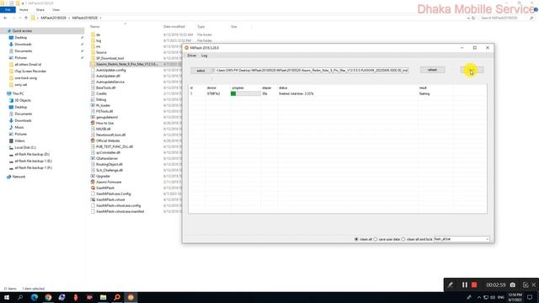Click the refresh button in MiFlash
Screen dimensions: 539x303
(x=432, y=70)
